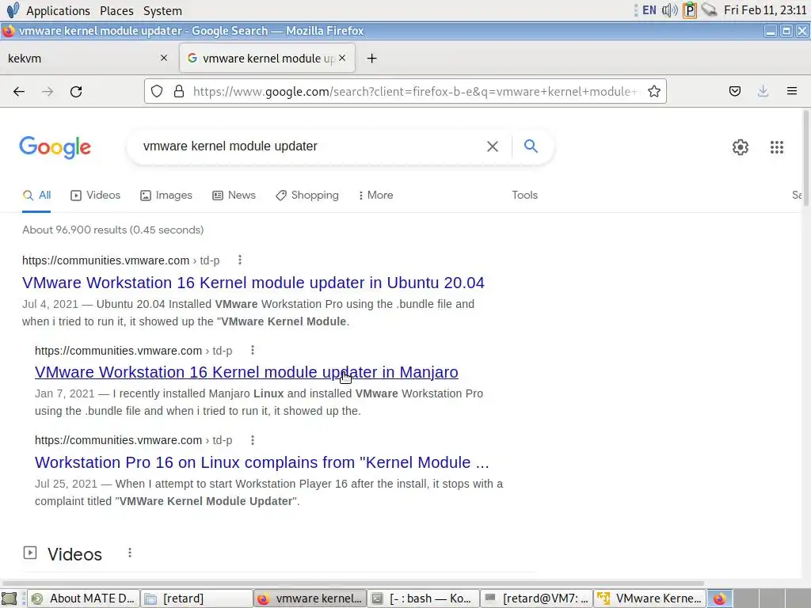Screen dimensions: 811x608
Task: Click the Firefox address bar URL
Action: click(417, 92)
